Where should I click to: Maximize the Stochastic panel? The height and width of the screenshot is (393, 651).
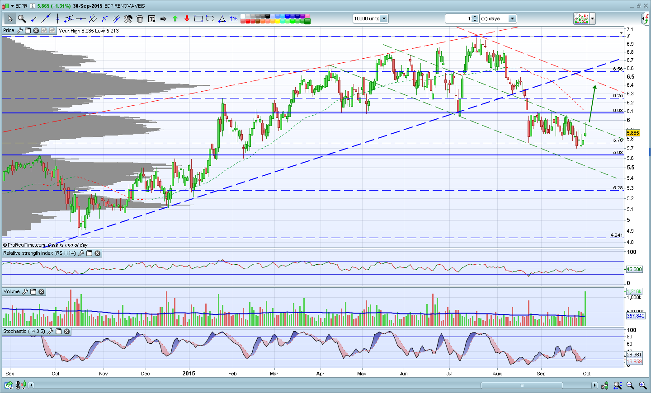(x=59, y=332)
